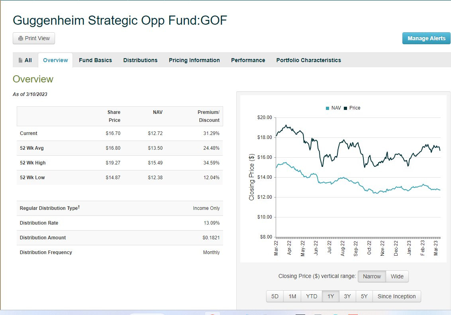Open Portfolio Characteristics tab

[309, 60]
